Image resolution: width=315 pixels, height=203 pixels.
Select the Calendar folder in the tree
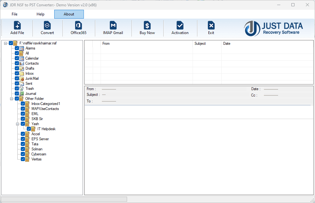click(x=32, y=58)
